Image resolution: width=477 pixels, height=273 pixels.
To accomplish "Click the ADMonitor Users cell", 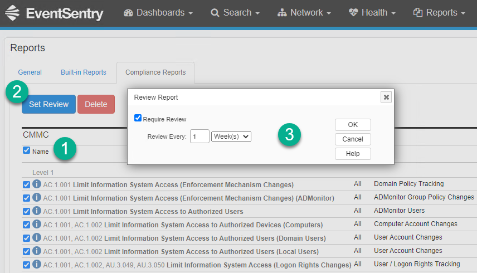I will tap(399, 211).
